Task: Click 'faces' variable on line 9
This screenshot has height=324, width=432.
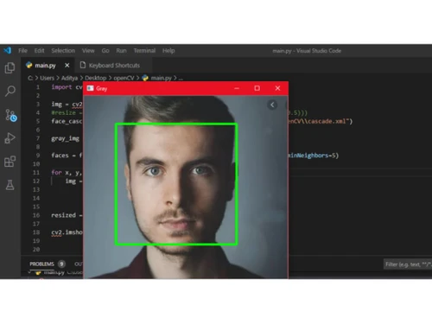Action: (x=60, y=156)
